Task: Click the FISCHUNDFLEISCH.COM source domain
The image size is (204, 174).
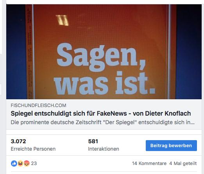Action: coord(38,105)
